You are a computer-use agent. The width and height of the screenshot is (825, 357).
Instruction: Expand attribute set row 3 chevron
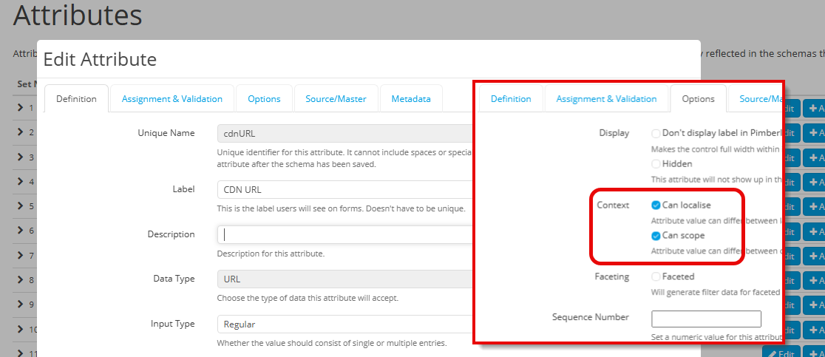tap(21, 157)
